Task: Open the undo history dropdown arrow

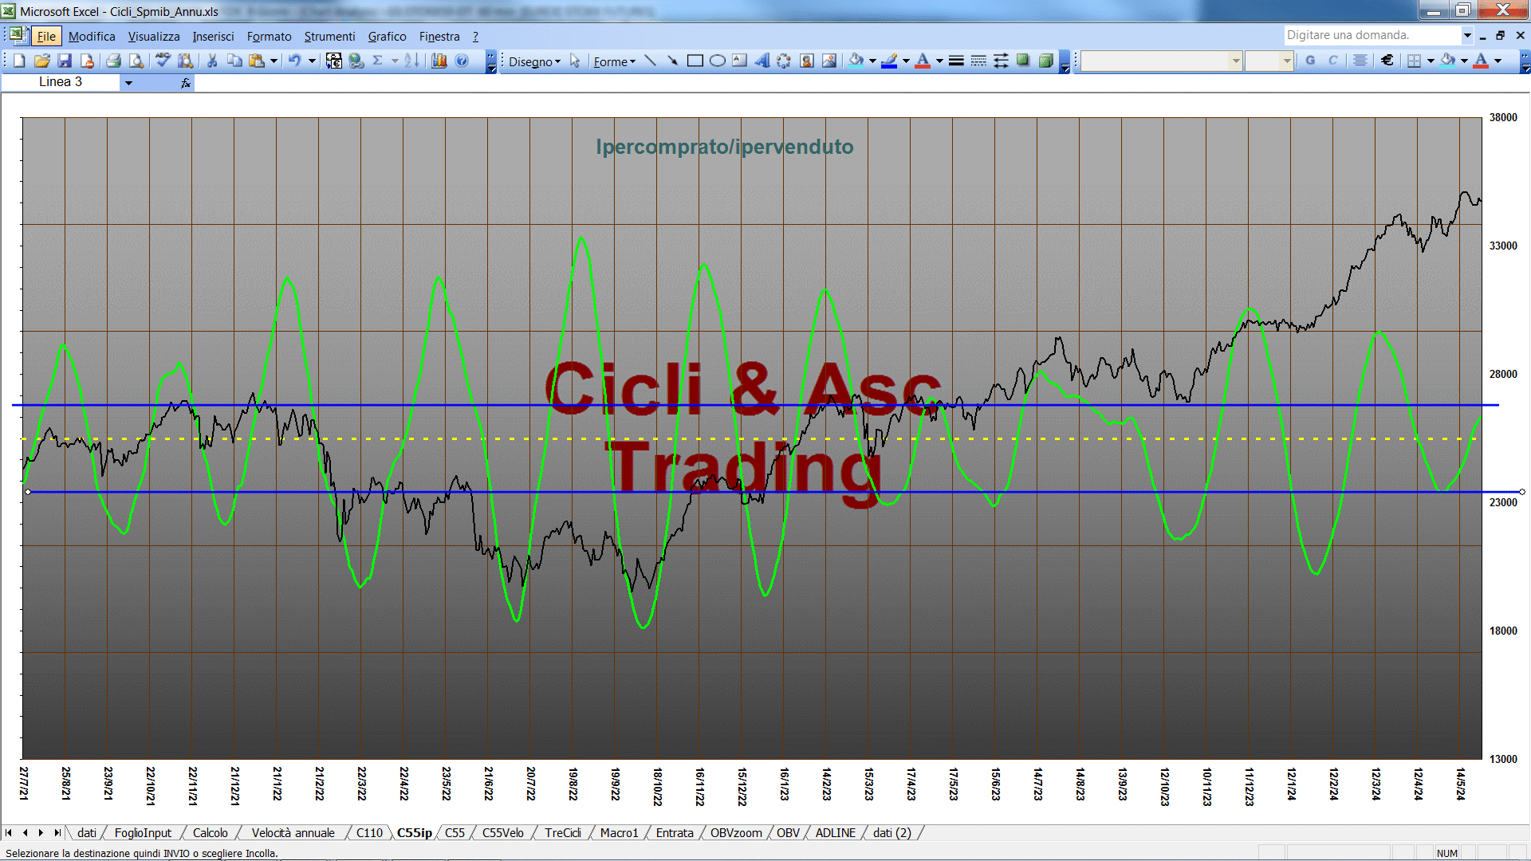Action: click(312, 61)
